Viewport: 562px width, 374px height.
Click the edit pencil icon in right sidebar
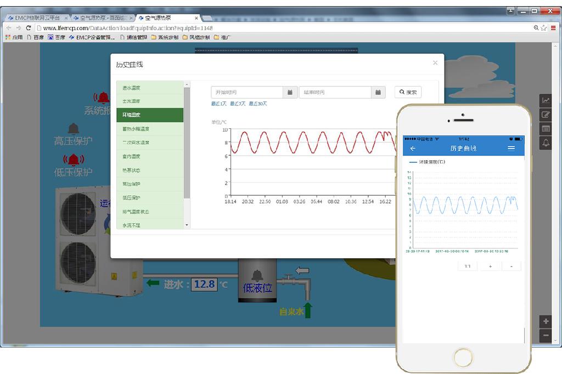point(546,115)
